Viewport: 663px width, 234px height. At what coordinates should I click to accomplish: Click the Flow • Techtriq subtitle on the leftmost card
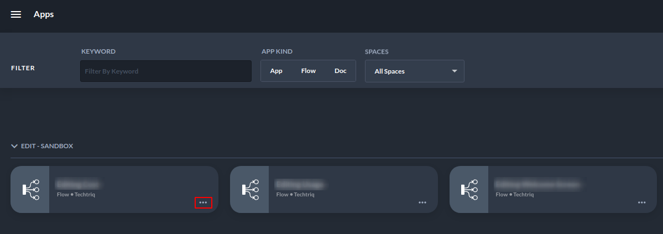(x=77, y=195)
